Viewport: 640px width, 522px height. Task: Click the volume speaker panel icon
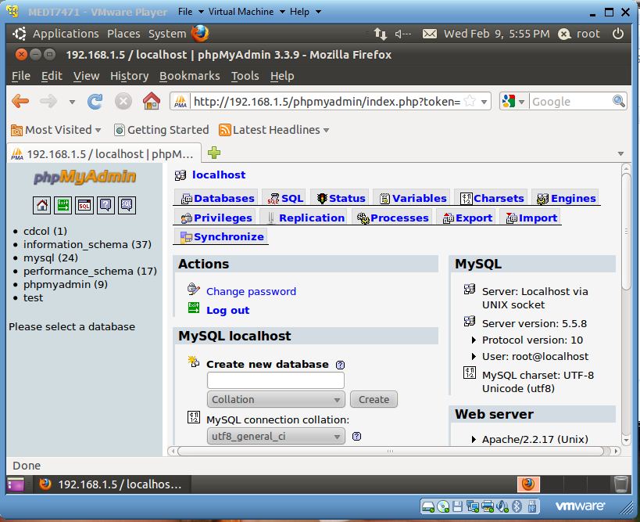[403, 34]
